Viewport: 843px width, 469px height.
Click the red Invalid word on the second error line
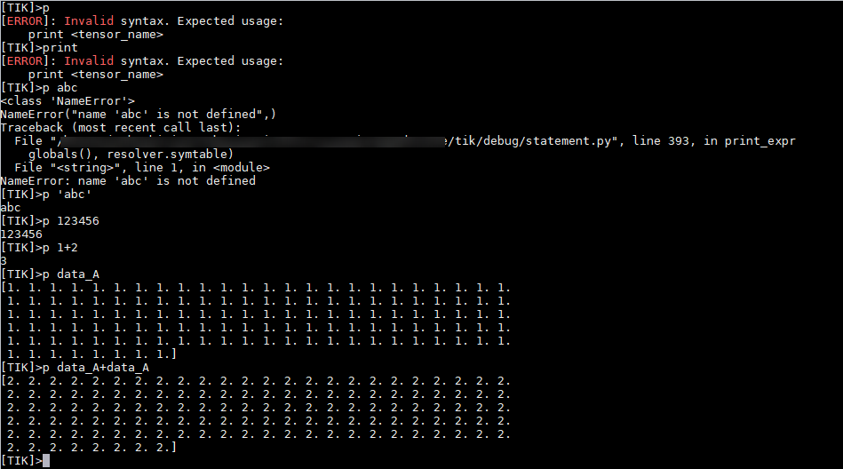89,60
